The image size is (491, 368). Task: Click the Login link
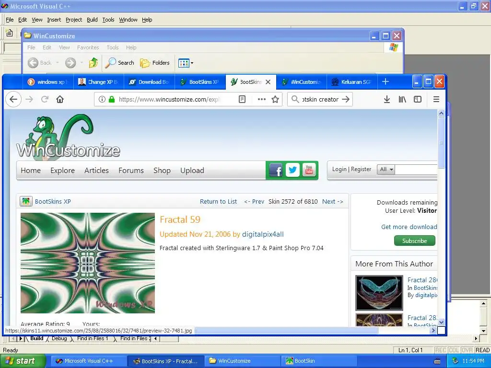[x=339, y=169]
